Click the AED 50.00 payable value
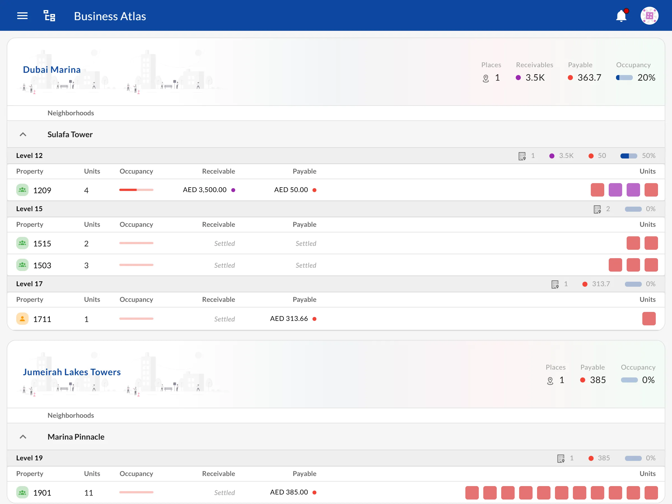Image resolution: width=672 pixels, height=504 pixels. click(291, 190)
